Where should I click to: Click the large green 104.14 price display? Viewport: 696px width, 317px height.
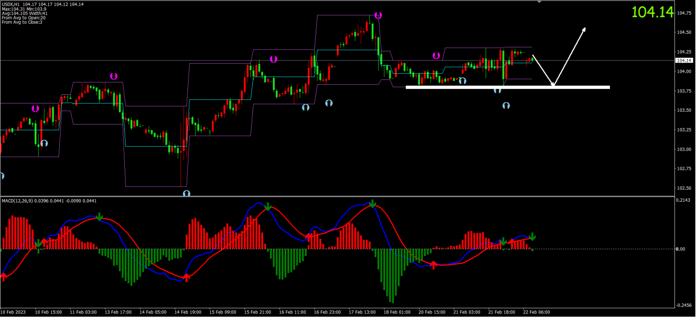(652, 12)
